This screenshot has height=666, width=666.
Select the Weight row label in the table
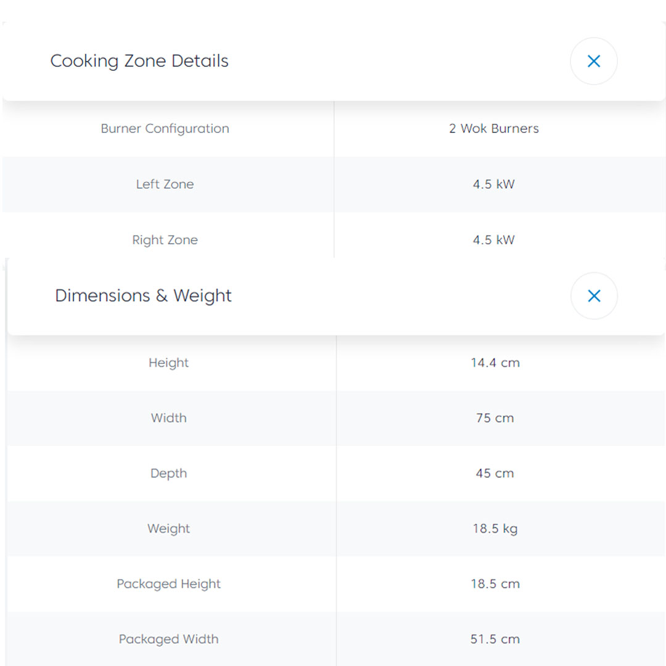168,528
